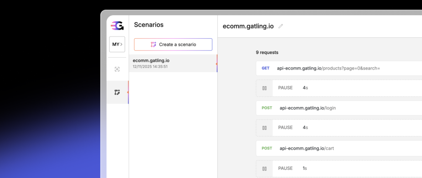The height and width of the screenshot is (178, 422).
Task: Click the Create a scenario button
Action: [x=173, y=44]
